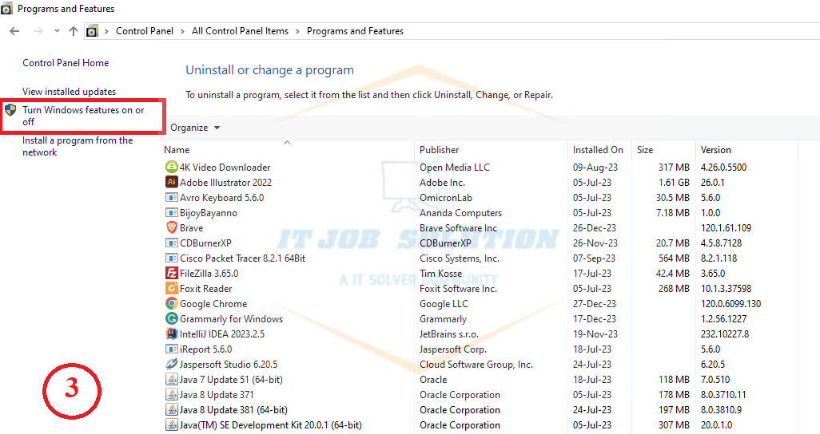Sort programs by Size column header

[x=645, y=150]
